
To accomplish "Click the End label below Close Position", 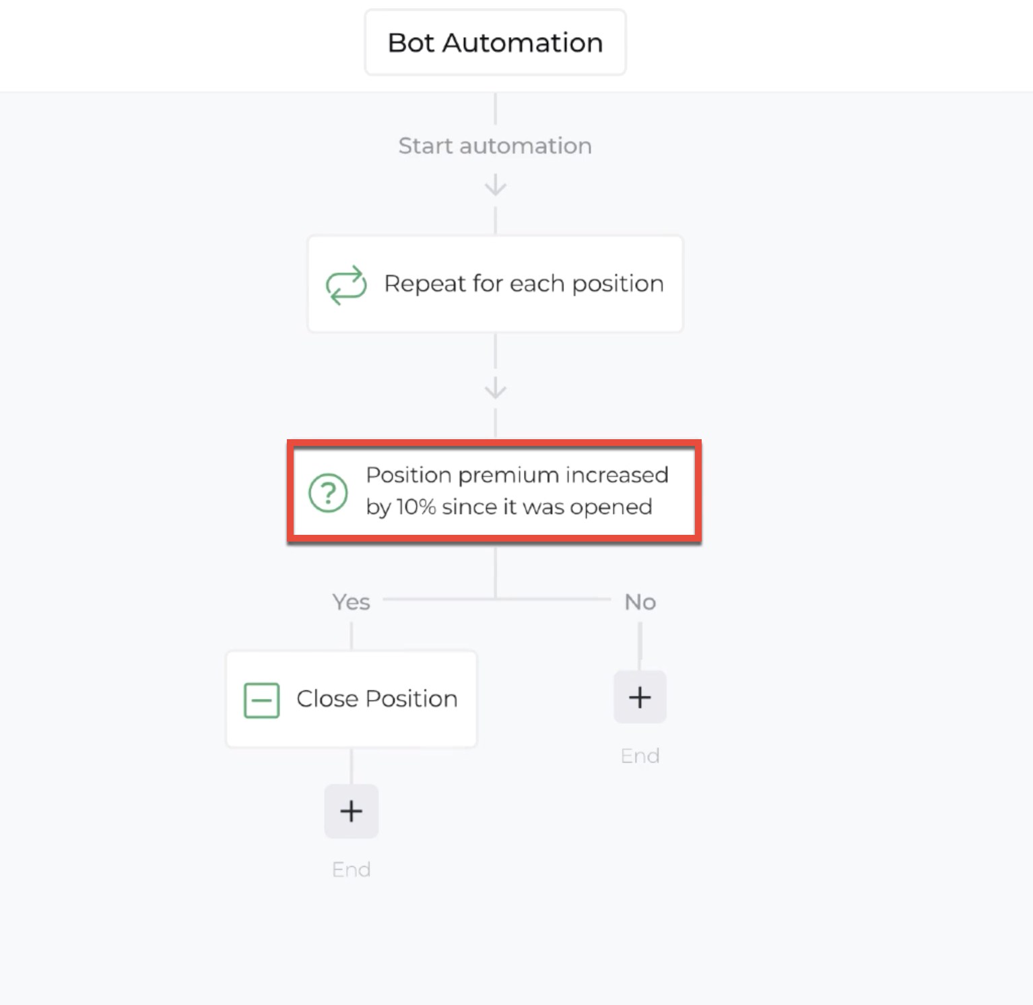I will [352, 870].
